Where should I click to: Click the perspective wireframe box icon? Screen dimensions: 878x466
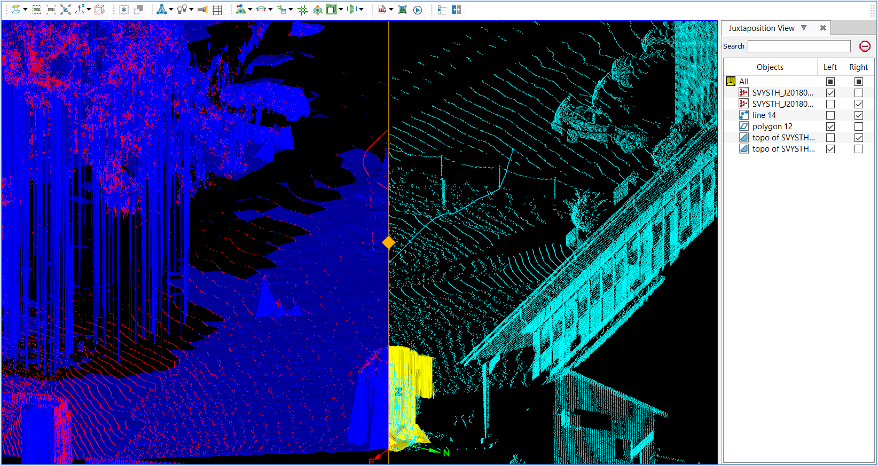tap(100, 10)
